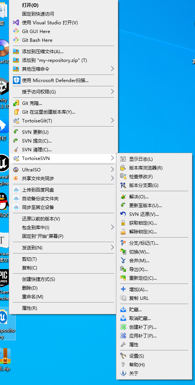Open 属性(R) at bottom of main menu
This screenshot has width=195, height=385.
click(63, 308)
